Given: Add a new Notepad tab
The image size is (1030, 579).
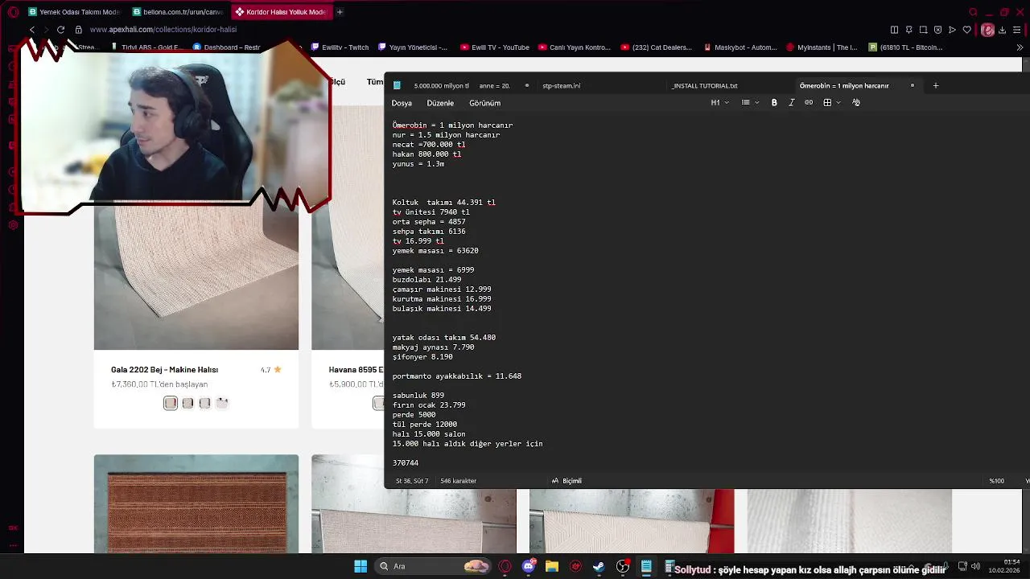Looking at the screenshot, I should [x=935, y=85].
